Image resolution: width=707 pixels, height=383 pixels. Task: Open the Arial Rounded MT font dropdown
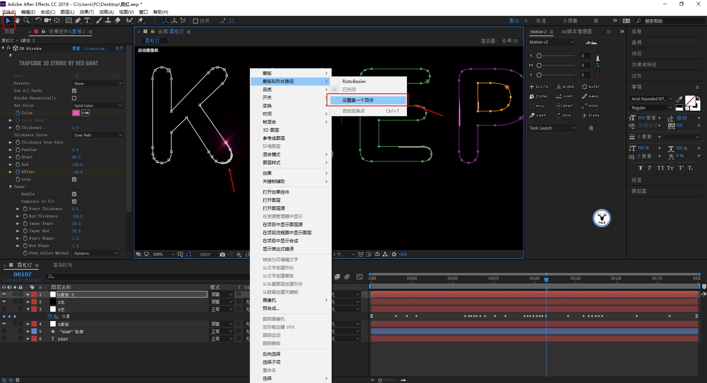pos(652,99)
